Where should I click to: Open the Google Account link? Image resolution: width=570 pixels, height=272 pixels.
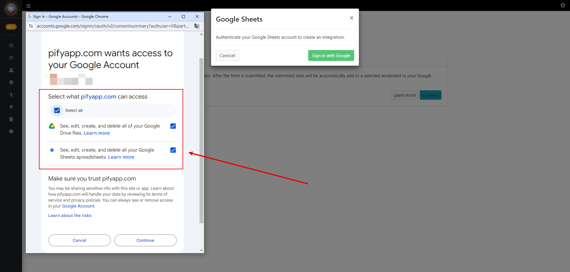(78, 206)
